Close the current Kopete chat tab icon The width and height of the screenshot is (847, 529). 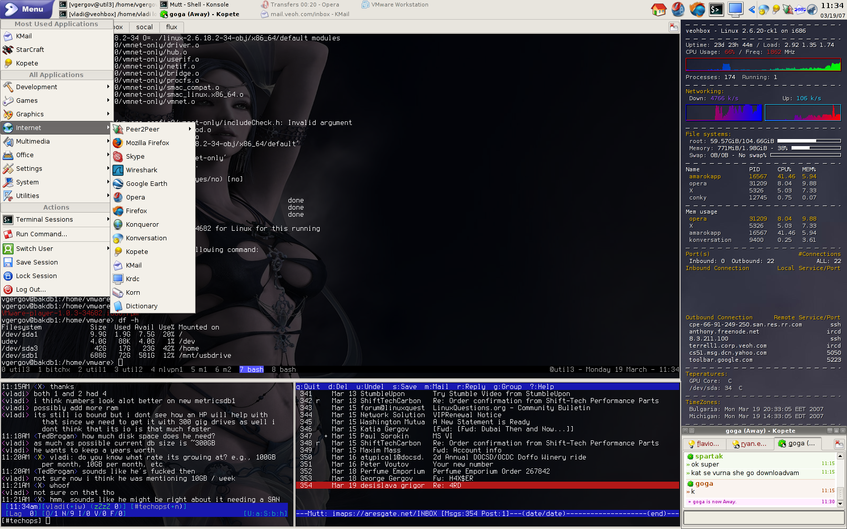pyautogui.click(x=838, y=443)
